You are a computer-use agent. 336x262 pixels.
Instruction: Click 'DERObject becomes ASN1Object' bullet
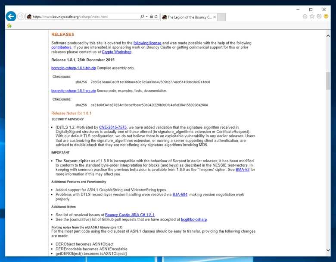tap(84, 244)
